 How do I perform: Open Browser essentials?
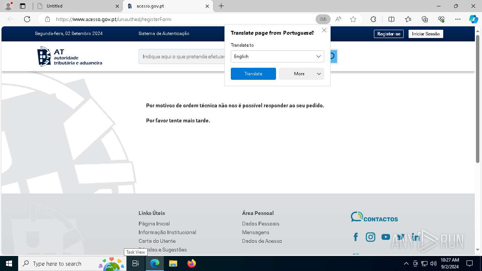[441, 19]
